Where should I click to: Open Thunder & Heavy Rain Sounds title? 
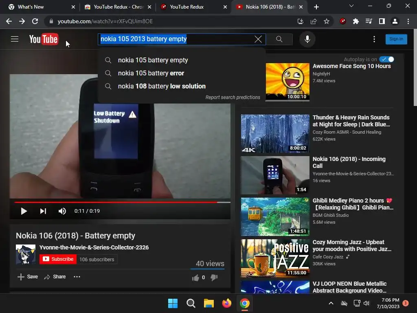click(x=351, y=121)
